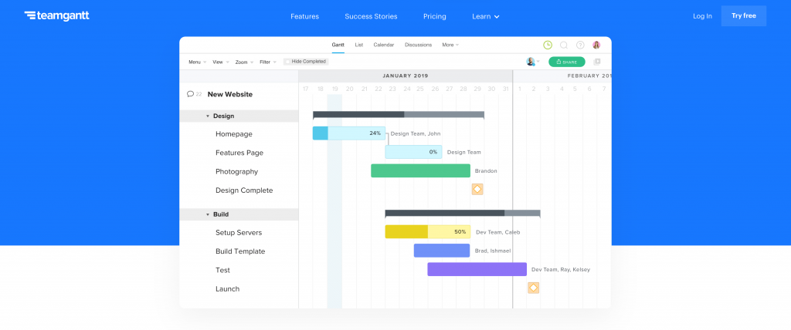Open the Zoom dropdown menu

coord(244,62)
